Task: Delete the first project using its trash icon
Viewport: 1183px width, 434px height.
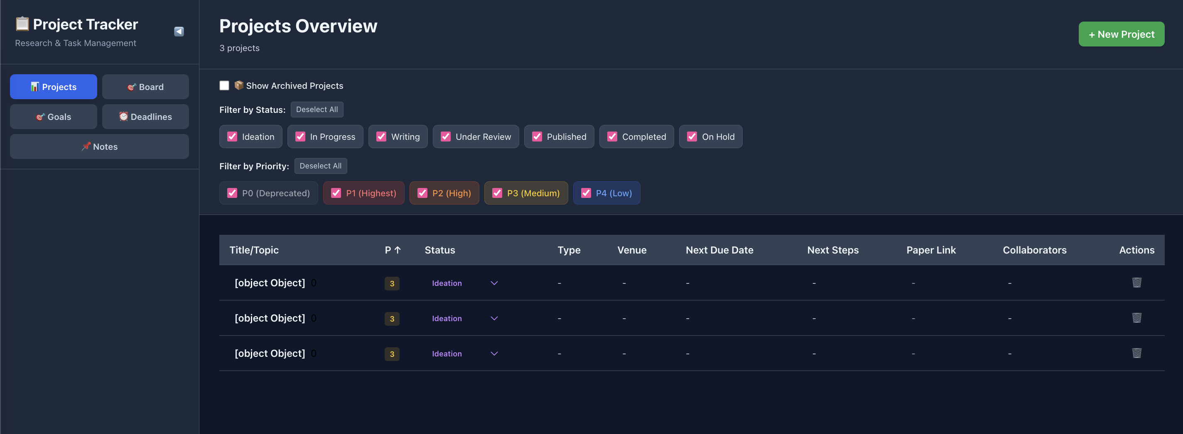Action: tap(1136, 283)
